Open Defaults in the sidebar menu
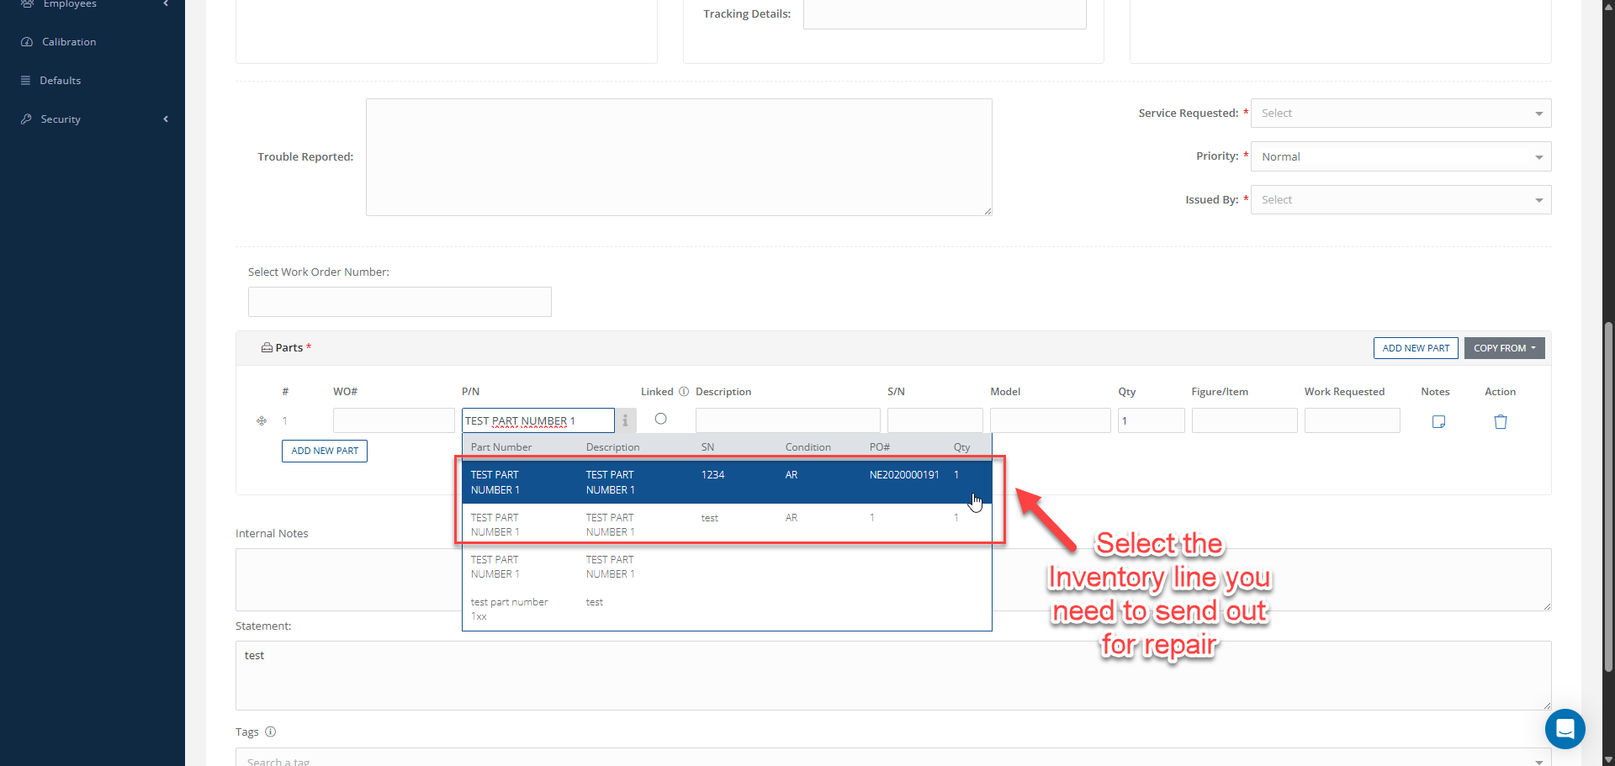Image resolution: width=1615 pixels, height=766 pixels. point(61,81)
